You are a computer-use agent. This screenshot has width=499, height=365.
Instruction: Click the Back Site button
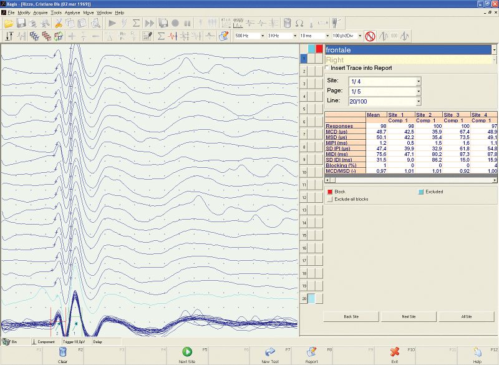click(351, 317)
